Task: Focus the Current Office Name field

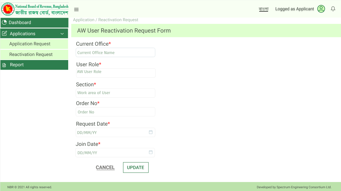Action: (x=116, y=53)
